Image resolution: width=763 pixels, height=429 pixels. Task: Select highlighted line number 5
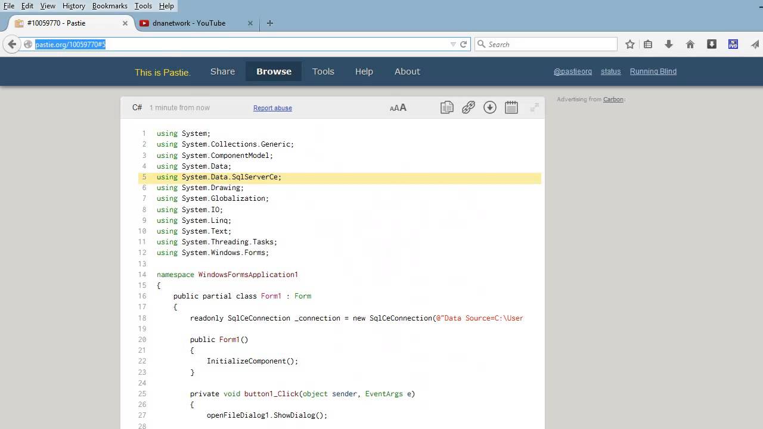144,177
